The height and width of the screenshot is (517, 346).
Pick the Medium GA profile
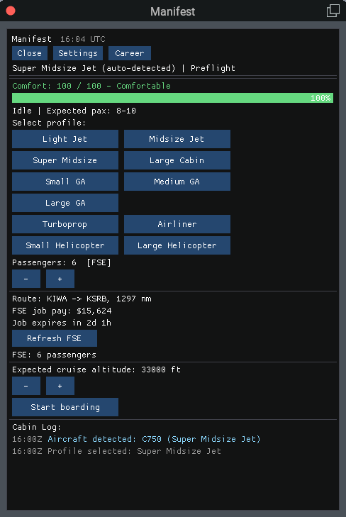[177, 182]
